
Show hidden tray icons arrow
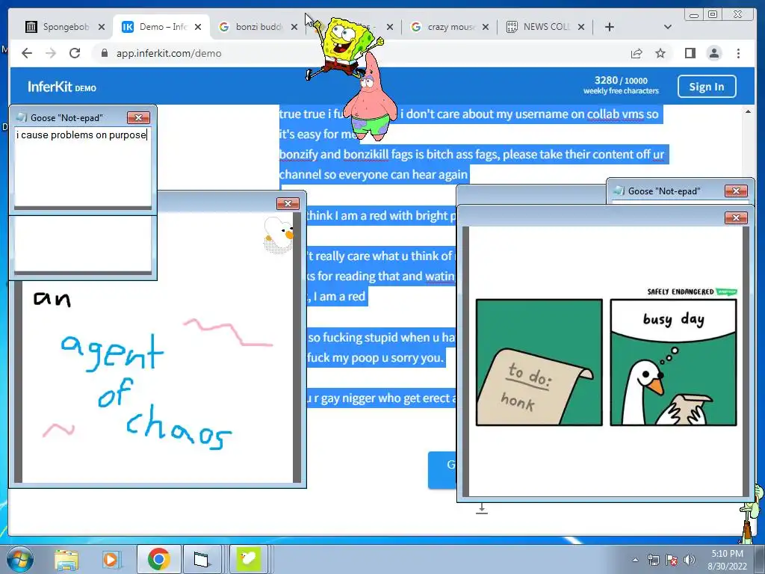(635, 560)
